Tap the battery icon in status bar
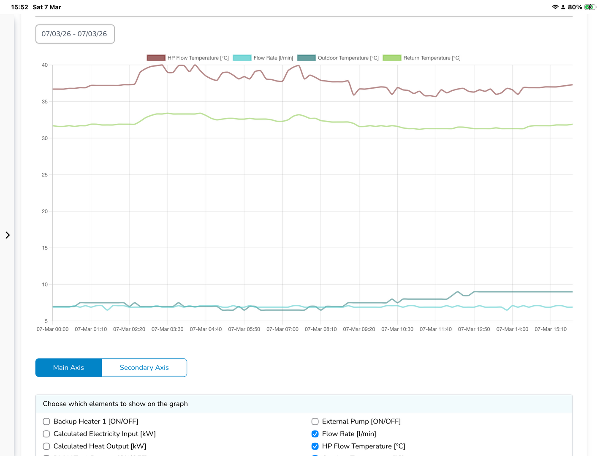Screen dimensions: 608x456 click(590, 7)
